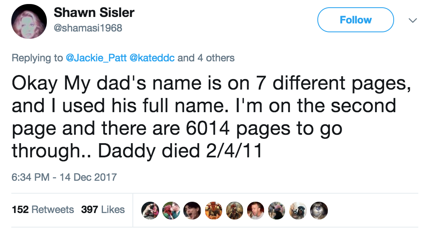Click Shawn Sisler's profile avatar
The height and width of the screenshot is (234, 428).
click(x=28, y=23)
